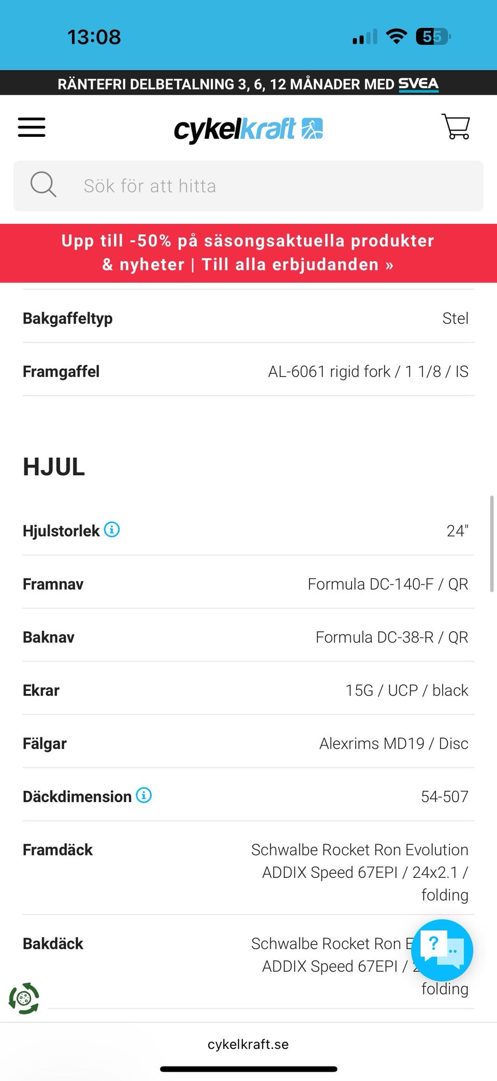Image resolution: width=497 pixels, height=1081 pixels.
Task: Open 'Till alla erbjudanden' promo link
Action: 297,265
